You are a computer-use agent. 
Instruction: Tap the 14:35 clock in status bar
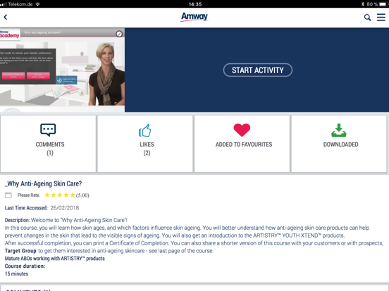click(x=195, y=4)
